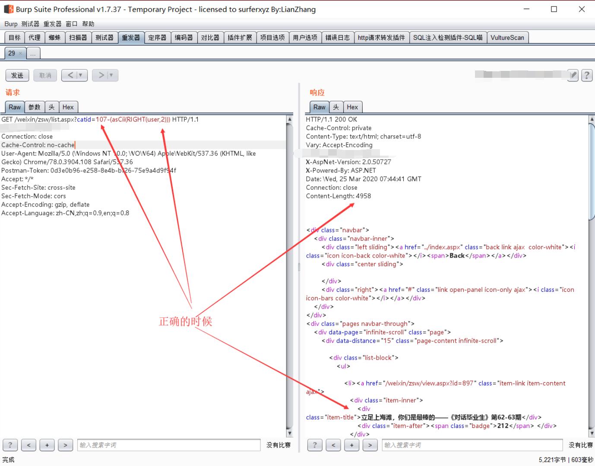Click the 发送 send button
Image resolution: width=595 pixels, height=466 pixels.
click(x=17, y=75)
